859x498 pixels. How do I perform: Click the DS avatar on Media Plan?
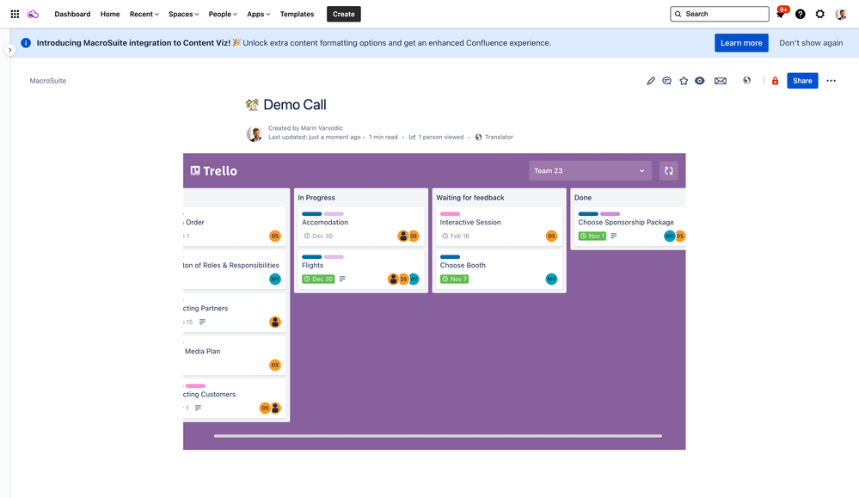275,365
